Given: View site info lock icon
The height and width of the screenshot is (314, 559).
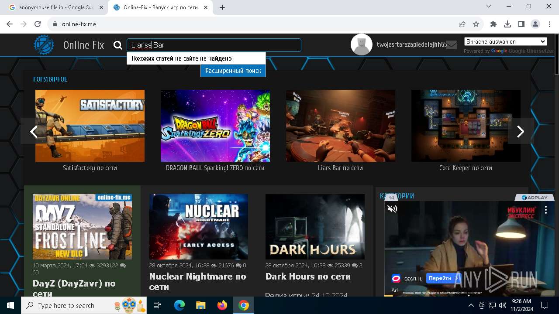Looking at the screenshot, I should click(x=55, y=24).
